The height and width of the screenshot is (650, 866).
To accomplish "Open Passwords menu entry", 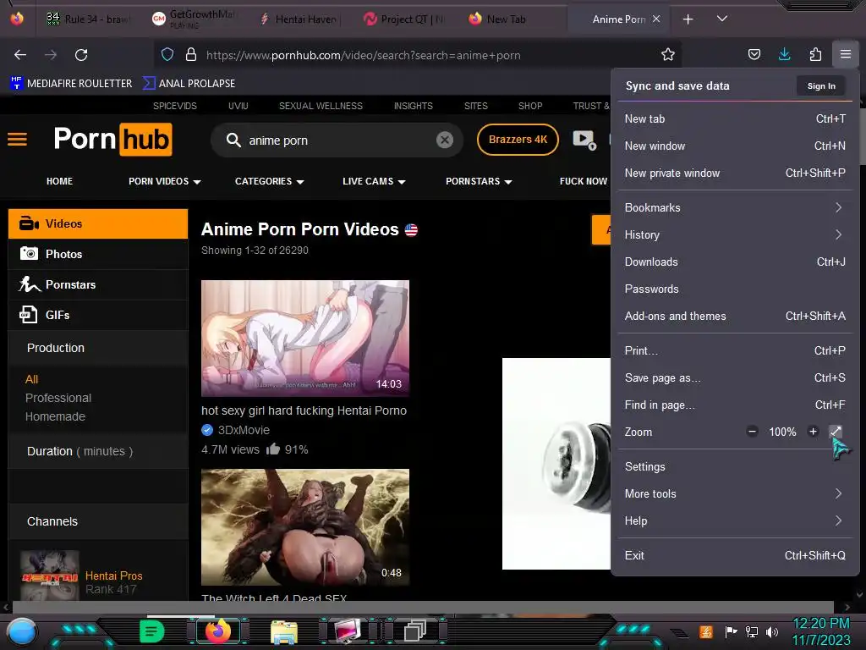I will 735,289.
